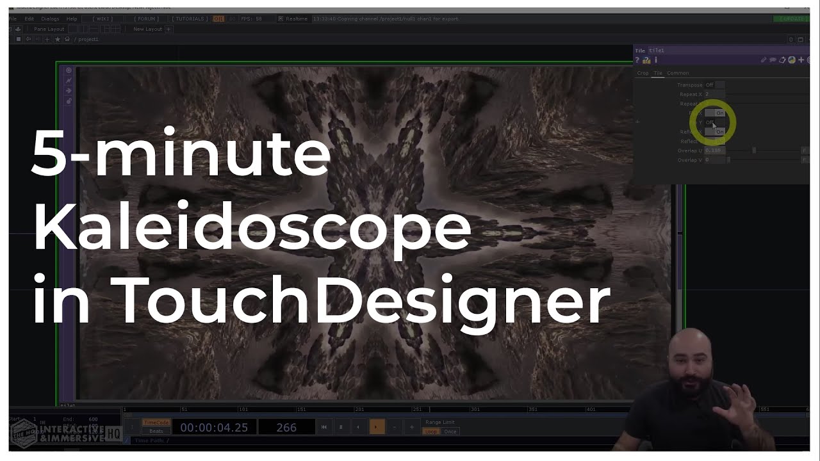This screenshot has height=461, width=820.
Task: Toggle the Reflect X On switch
Action: pos(714,132)
